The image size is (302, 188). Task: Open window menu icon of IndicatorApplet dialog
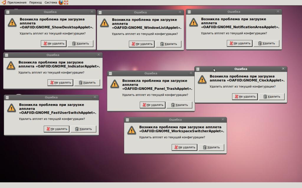[x=6, y=55]
